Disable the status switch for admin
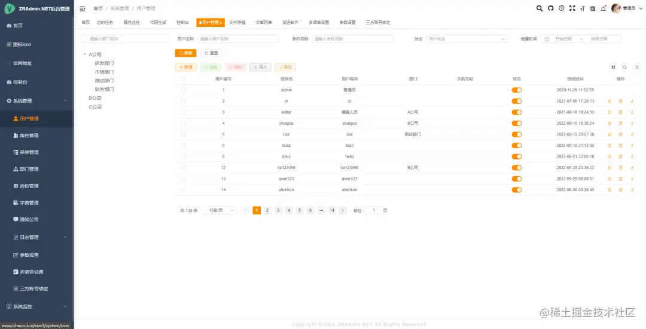This screenshot has width=646, height=329. coord(517,90)
